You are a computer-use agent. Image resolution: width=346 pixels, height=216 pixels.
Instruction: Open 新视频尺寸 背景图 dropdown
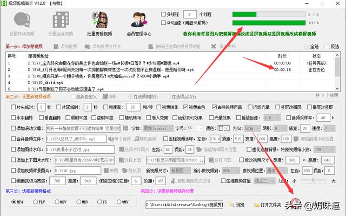coord(180,171)
